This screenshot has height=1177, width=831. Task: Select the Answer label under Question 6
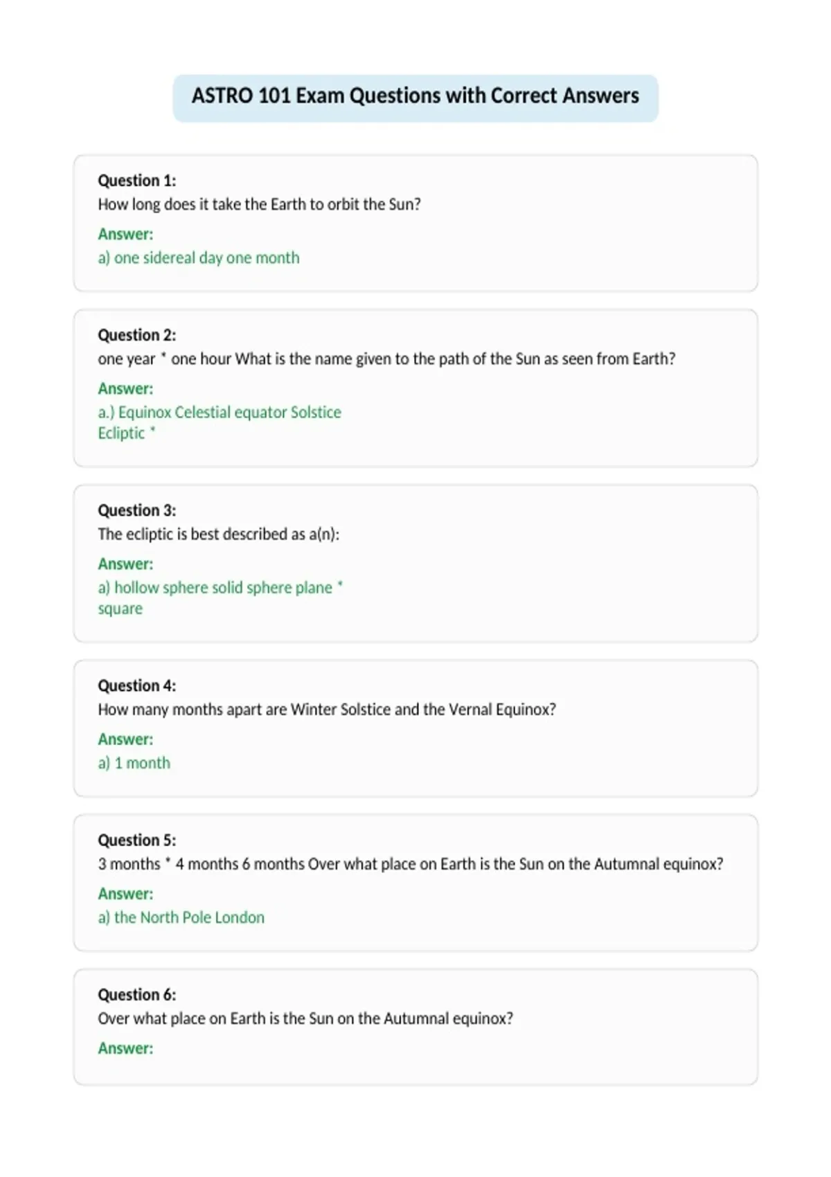[125, 1048]
